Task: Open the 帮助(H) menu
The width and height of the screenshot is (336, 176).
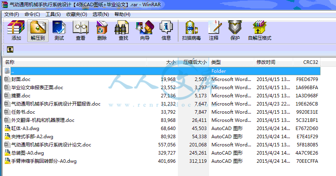Action: click(x=122, y=14)
